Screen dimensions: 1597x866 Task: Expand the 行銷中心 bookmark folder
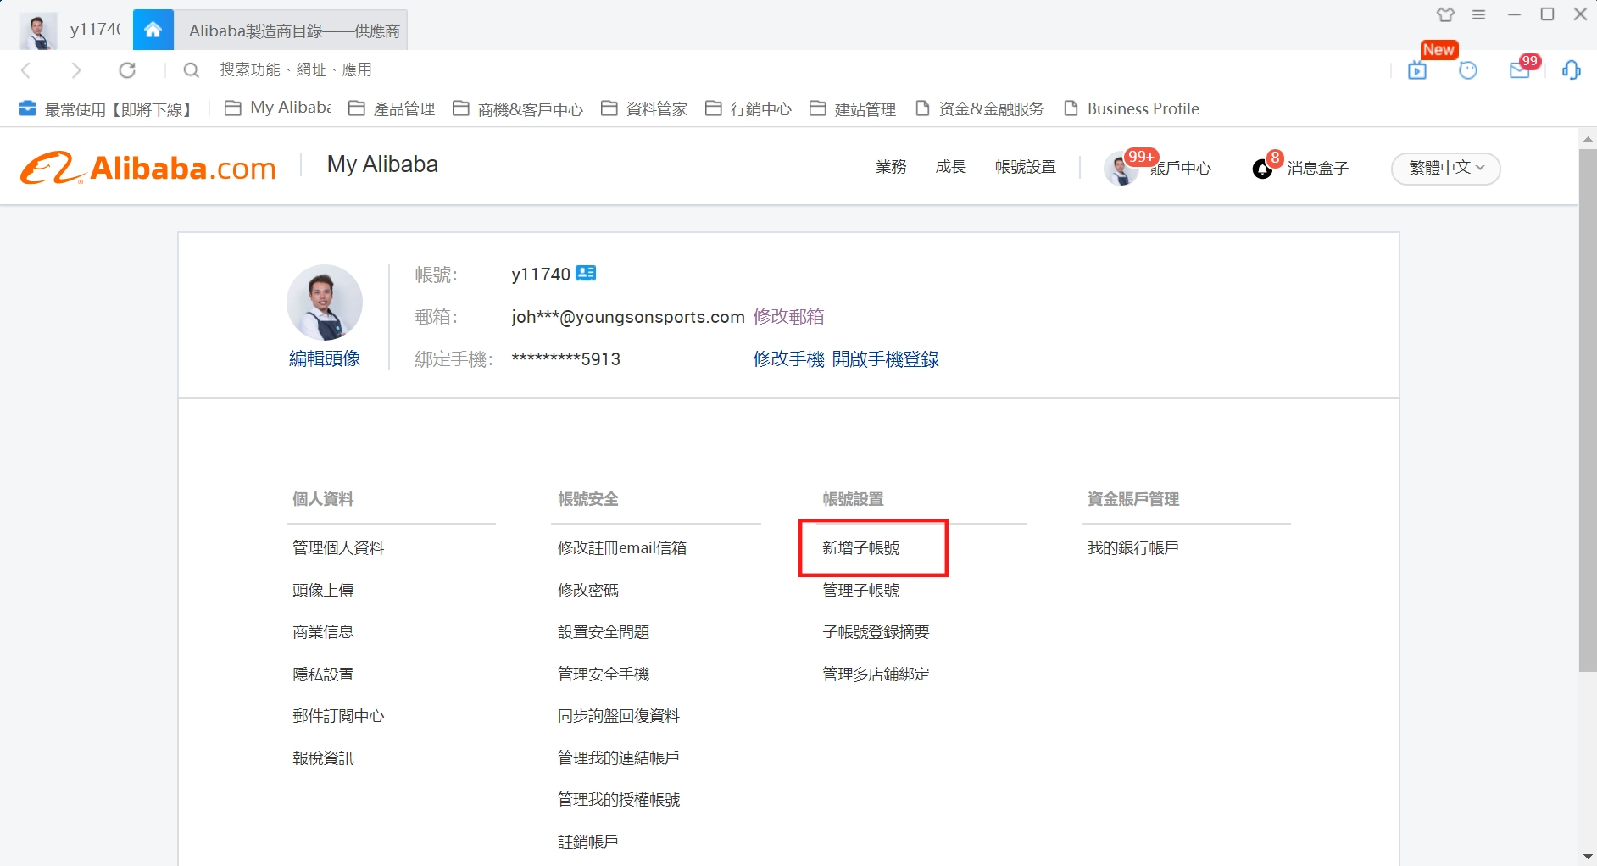pos(748,108)
